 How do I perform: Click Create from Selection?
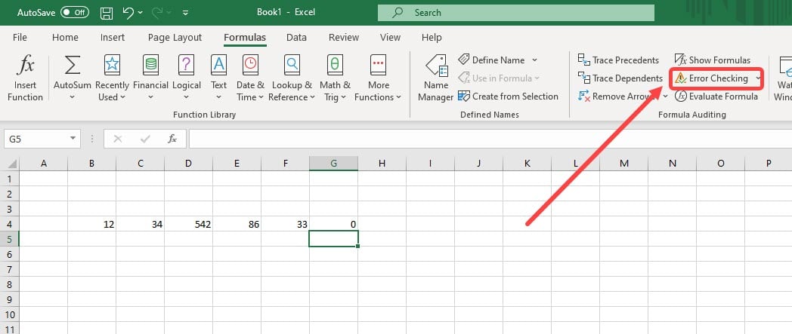click(x=509, y=97)
